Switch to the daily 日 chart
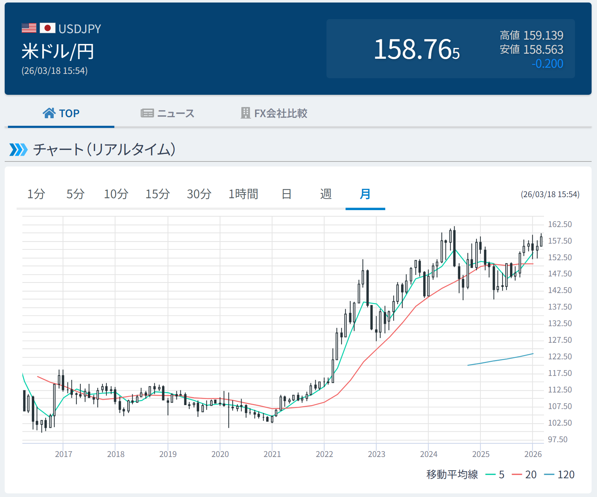Screen dimensions: 597x497 (x=286, y=194)
